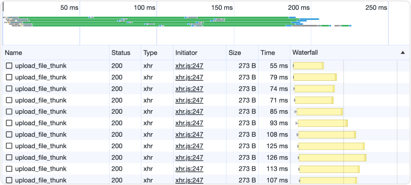Sort requests by the Initiator column
The image size is (411, 185).
[x=200, y=53]
